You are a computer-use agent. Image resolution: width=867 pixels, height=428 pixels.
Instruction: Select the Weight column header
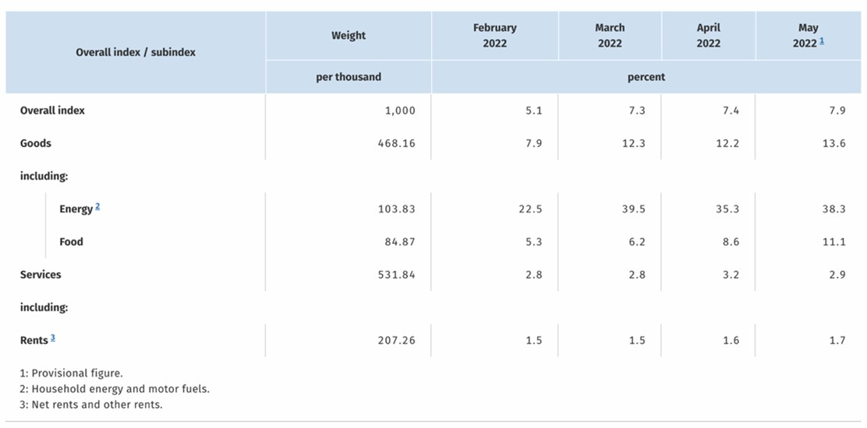pos(349,36)
